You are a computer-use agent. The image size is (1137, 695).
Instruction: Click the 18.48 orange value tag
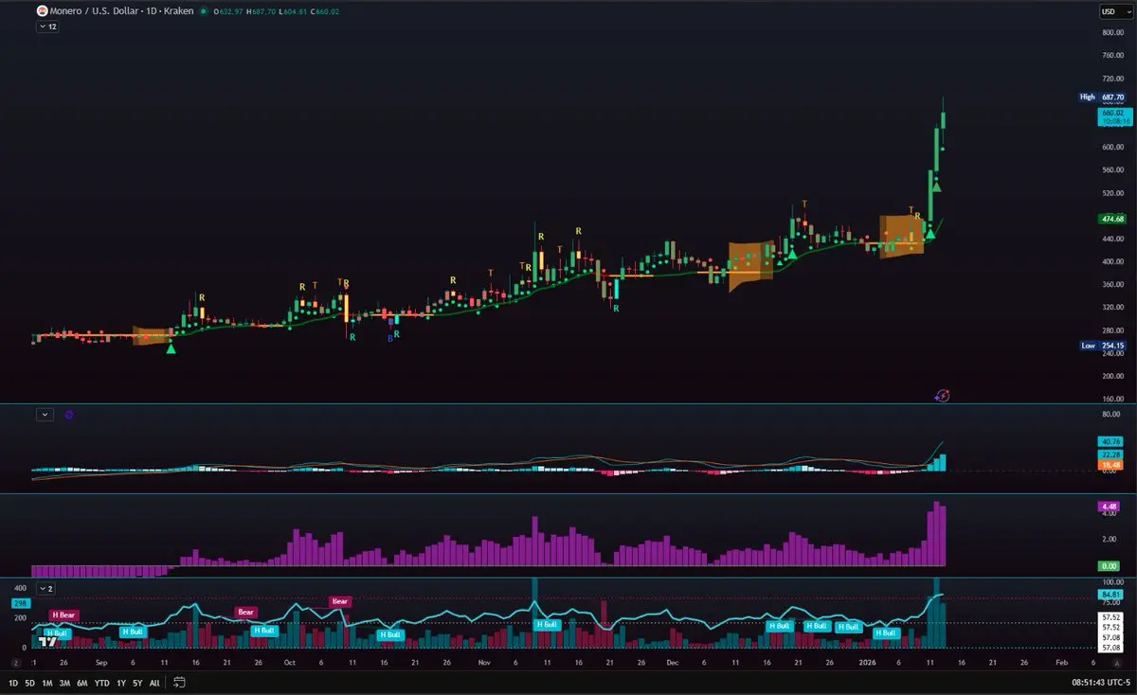pos(1110,464)
